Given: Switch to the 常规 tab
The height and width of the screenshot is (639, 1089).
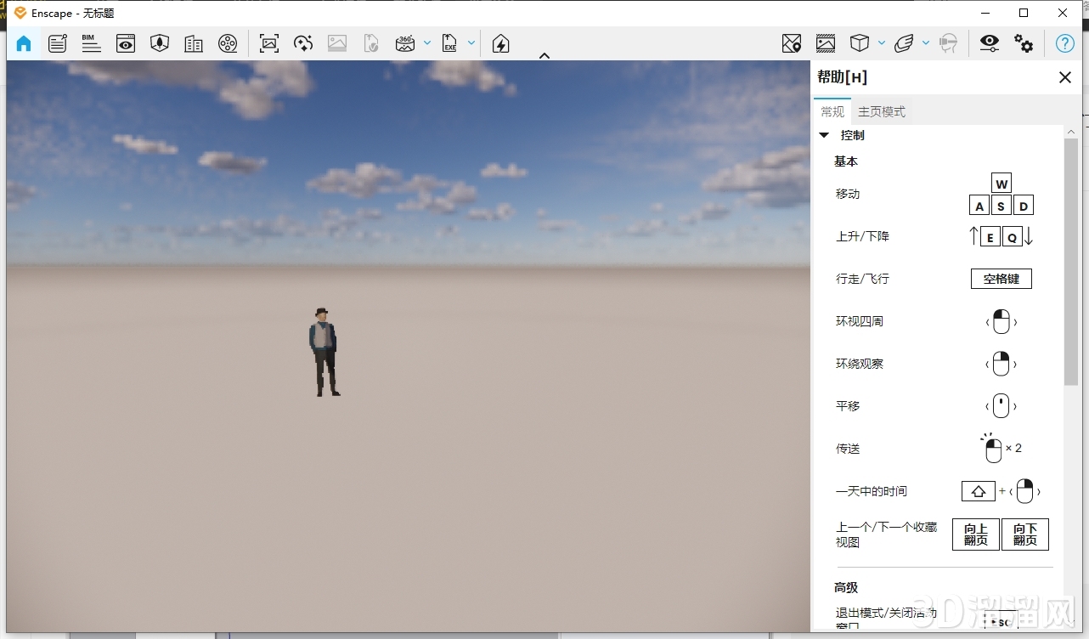Looking at the screenshot, I should click(x=832, y=111).
